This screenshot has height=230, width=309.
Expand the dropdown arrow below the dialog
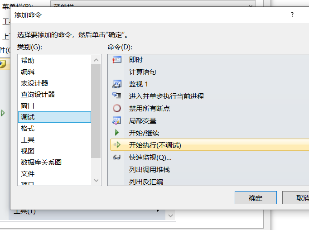click(x=171, y=216)
